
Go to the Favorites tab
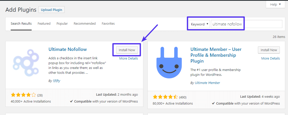[108, 23]
